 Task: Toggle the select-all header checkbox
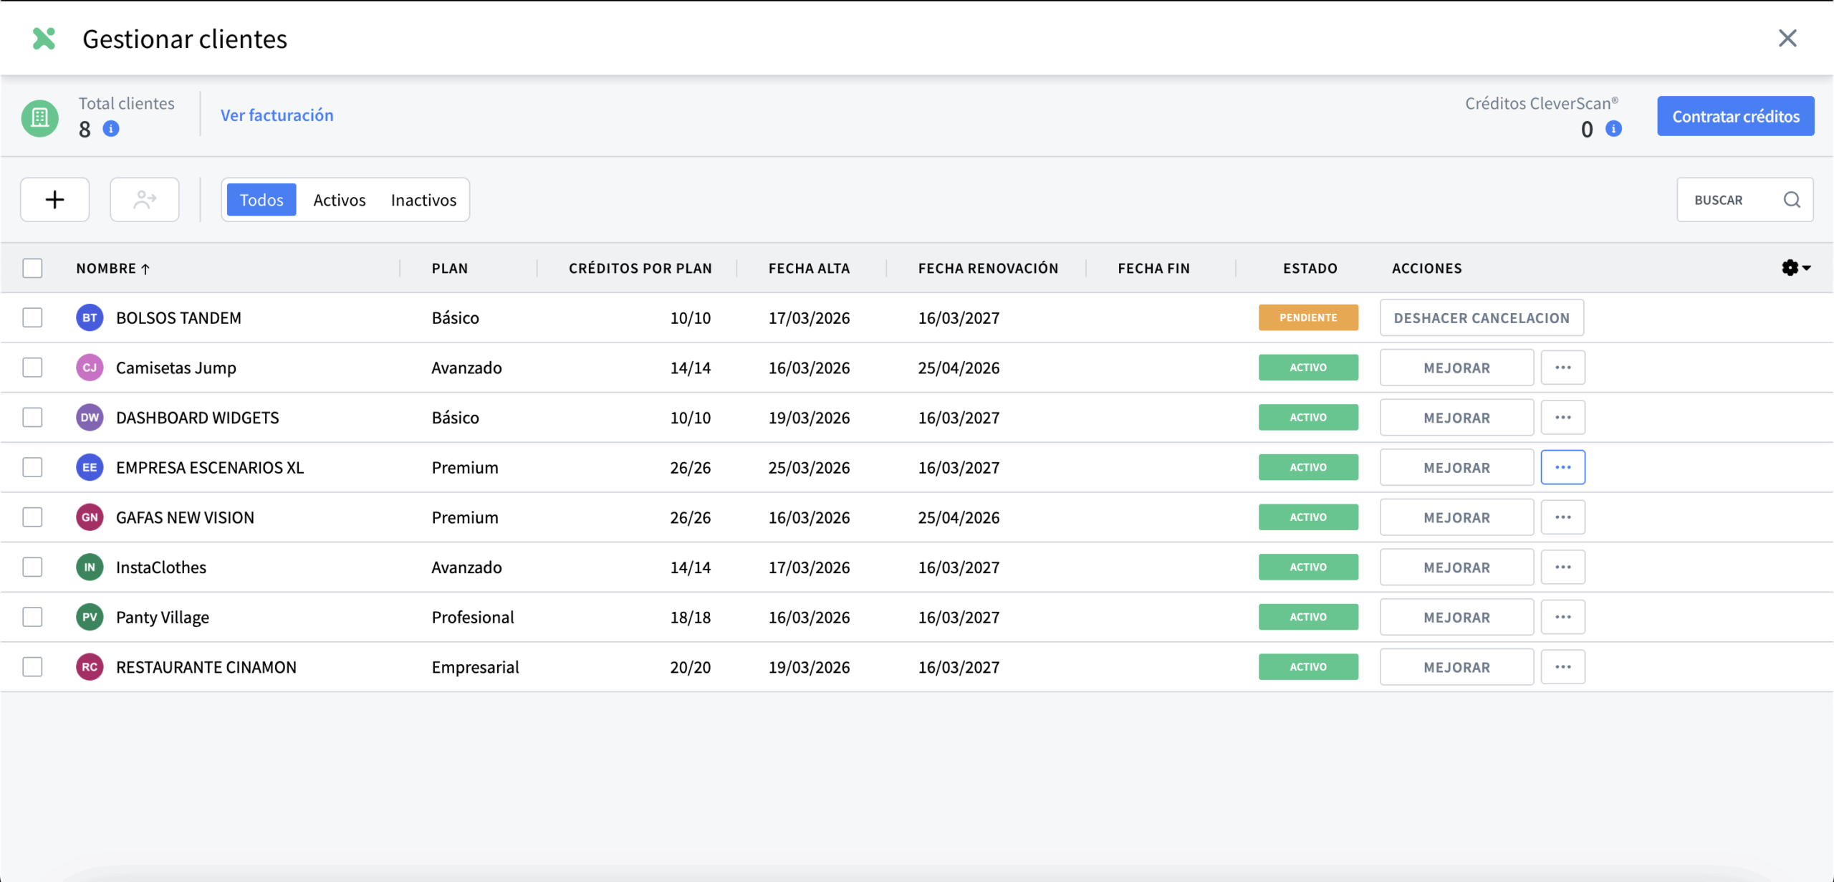pyautogui.click(x=32, y=268)
